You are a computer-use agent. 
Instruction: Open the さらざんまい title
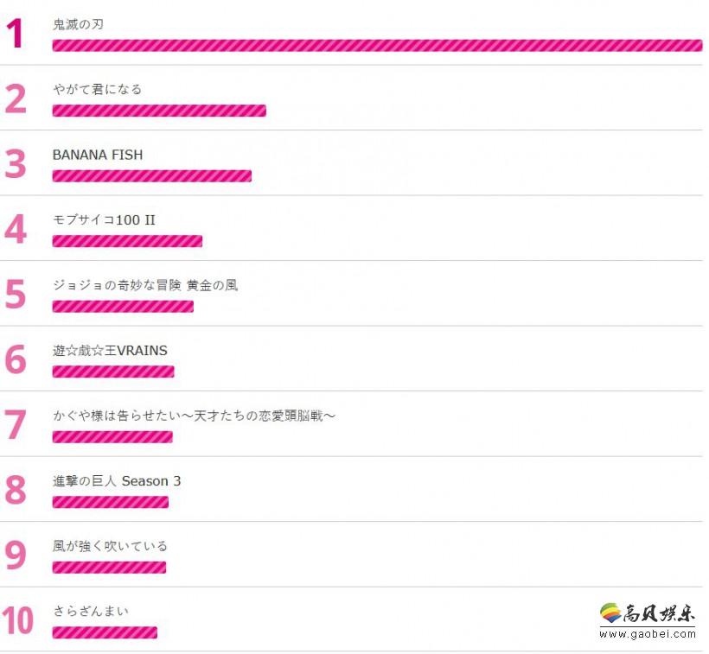(x=91, y=611)
